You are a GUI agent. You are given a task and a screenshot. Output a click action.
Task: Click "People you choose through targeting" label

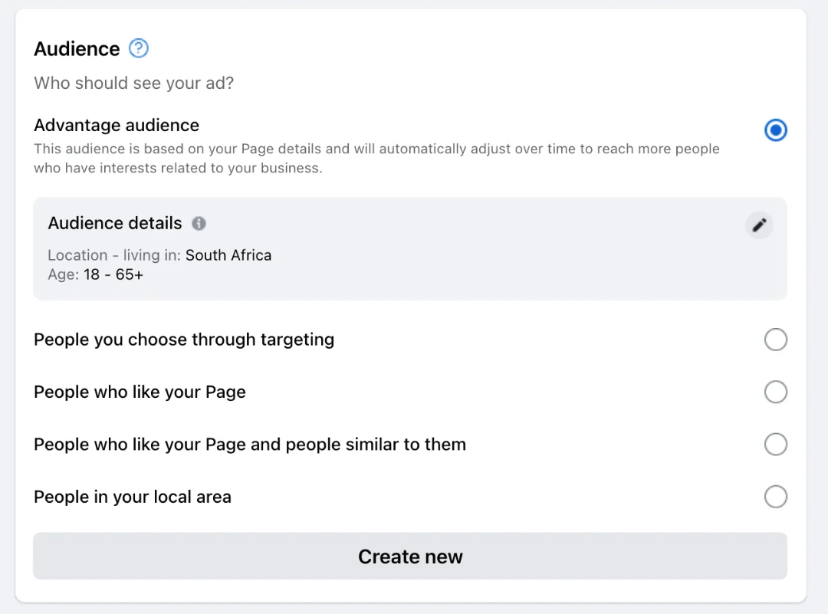click(x=184, y=340)
